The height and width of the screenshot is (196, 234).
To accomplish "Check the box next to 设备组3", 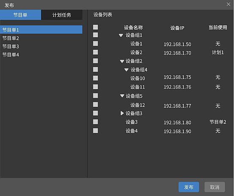I will [95, 113].
